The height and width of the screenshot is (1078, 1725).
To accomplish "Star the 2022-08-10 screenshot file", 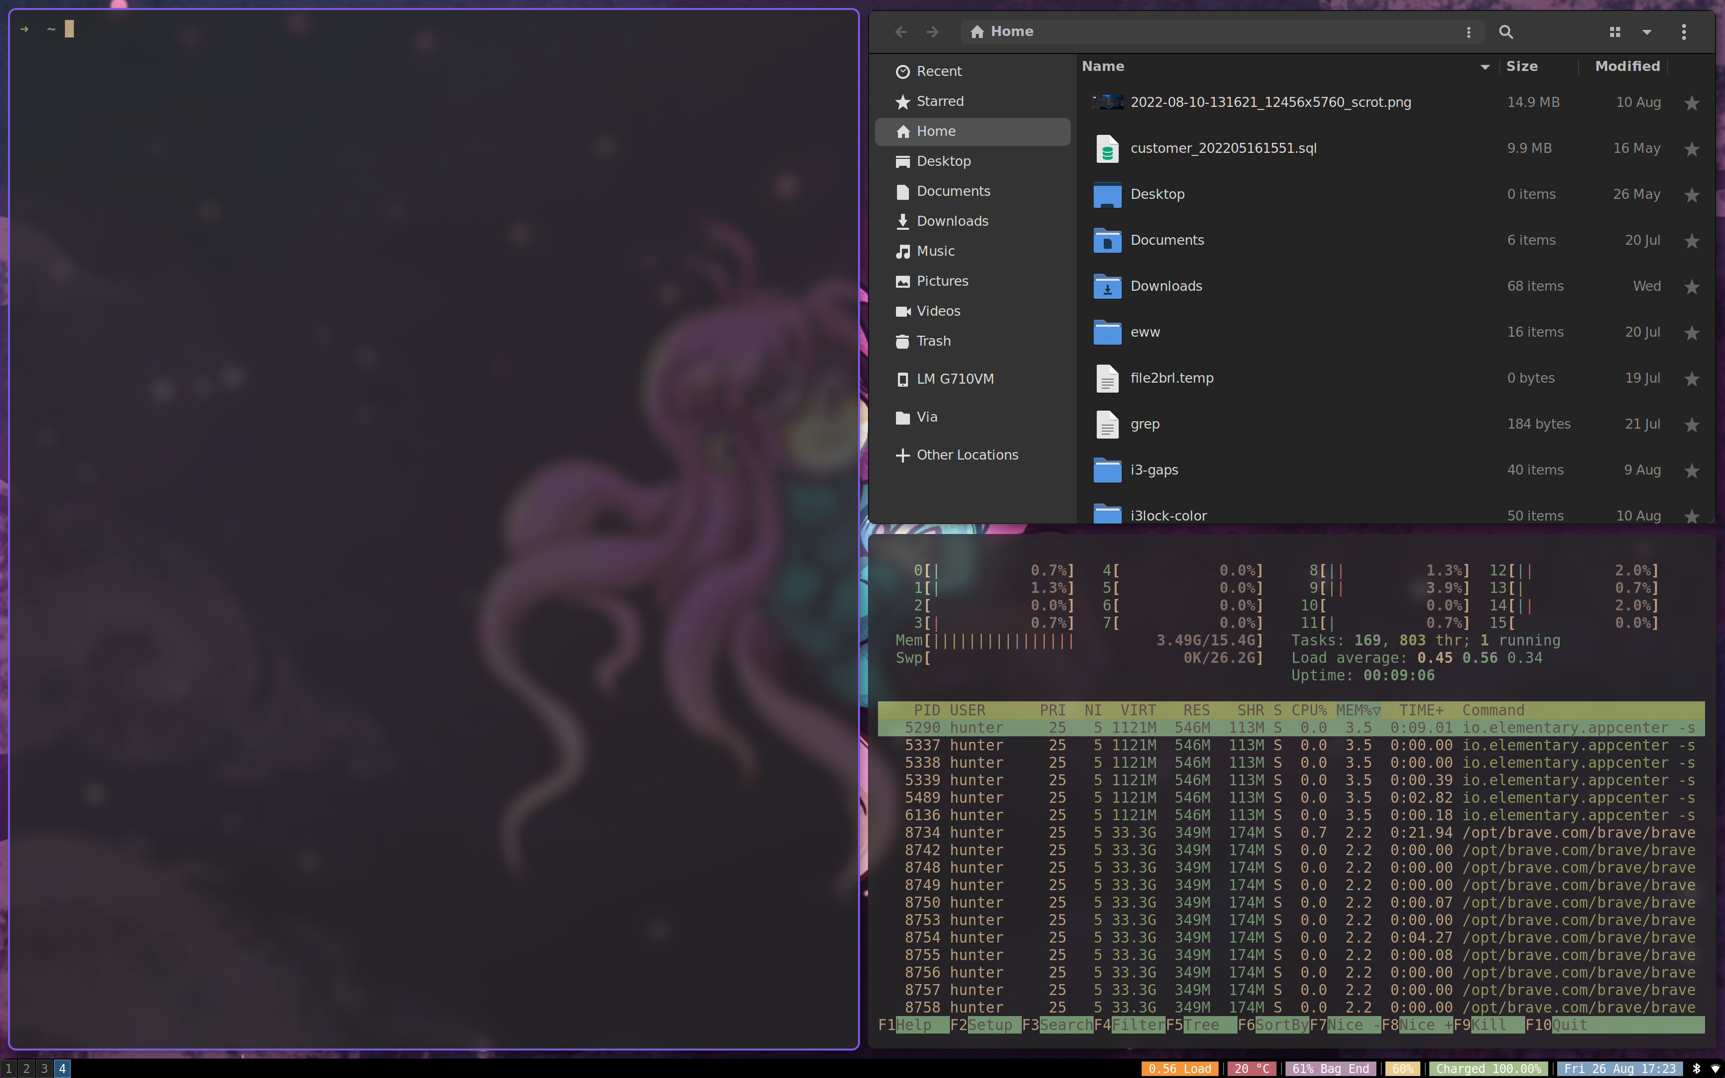I will 1692,103.
